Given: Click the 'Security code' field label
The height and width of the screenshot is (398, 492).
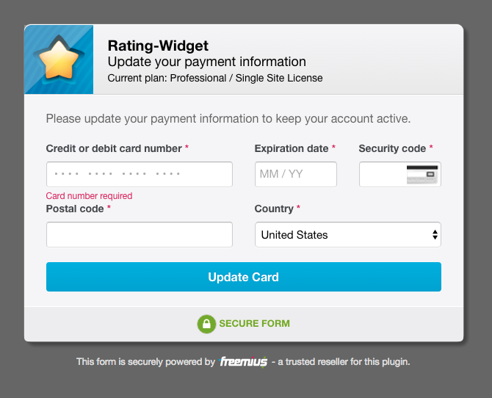Looking at the screenshot, I should tap(392, 148).
